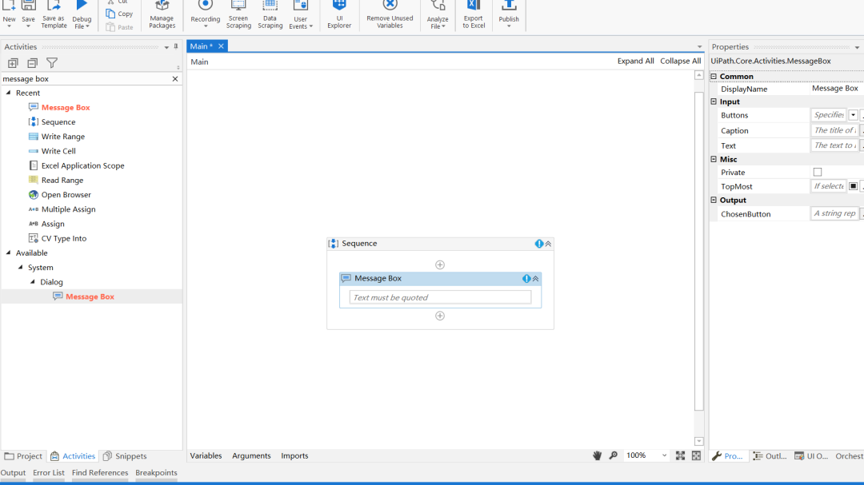
Task: Select CV Type Into activity
Action: [64, 238]
